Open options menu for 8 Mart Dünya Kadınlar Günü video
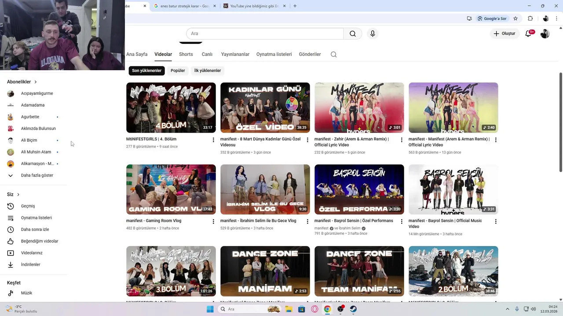Image resolution: width=563 pixels, height=316 pixels. point(307,140)
